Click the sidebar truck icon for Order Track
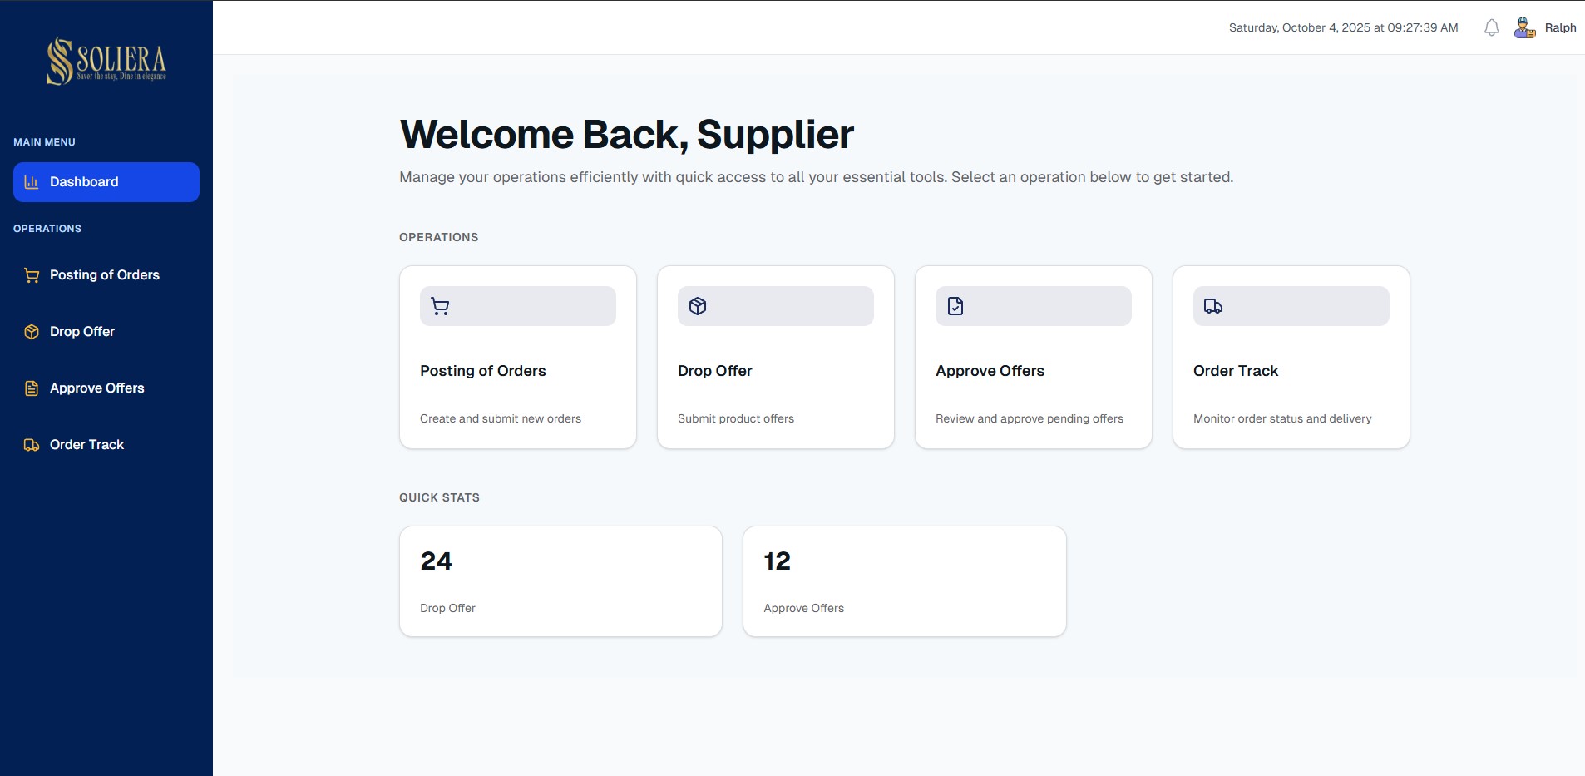1585x776 pixels. (x=32, y=445)
